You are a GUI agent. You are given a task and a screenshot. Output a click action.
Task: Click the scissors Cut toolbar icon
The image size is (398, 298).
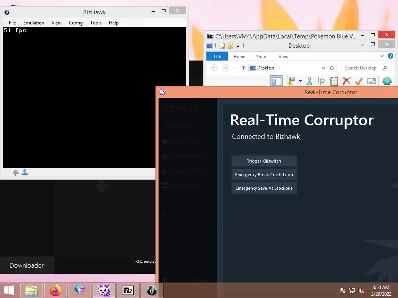[x=309, y=81]
